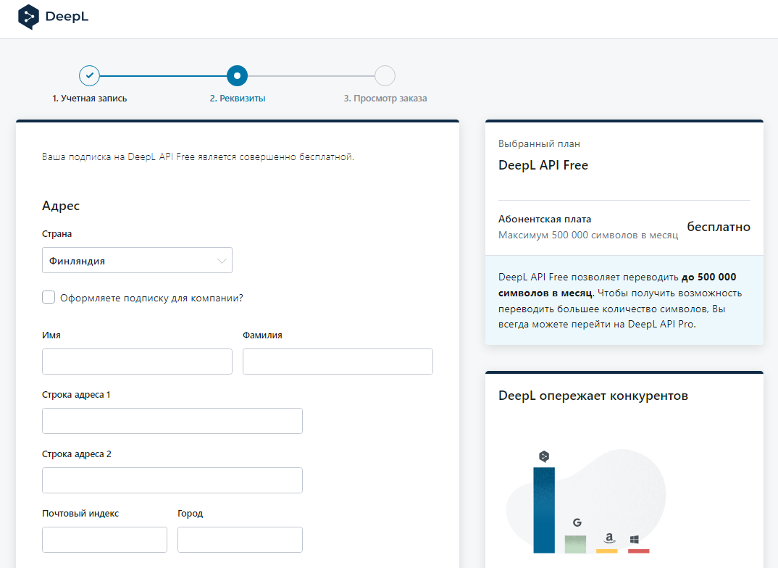Click the Google G icon in chart
This screenshot has height=568, width=778.
[x=577, y=522]
